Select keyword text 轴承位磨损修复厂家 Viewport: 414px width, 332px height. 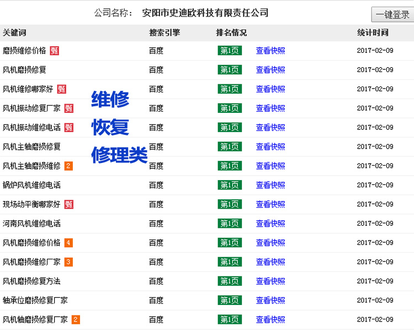coord(35,301)
